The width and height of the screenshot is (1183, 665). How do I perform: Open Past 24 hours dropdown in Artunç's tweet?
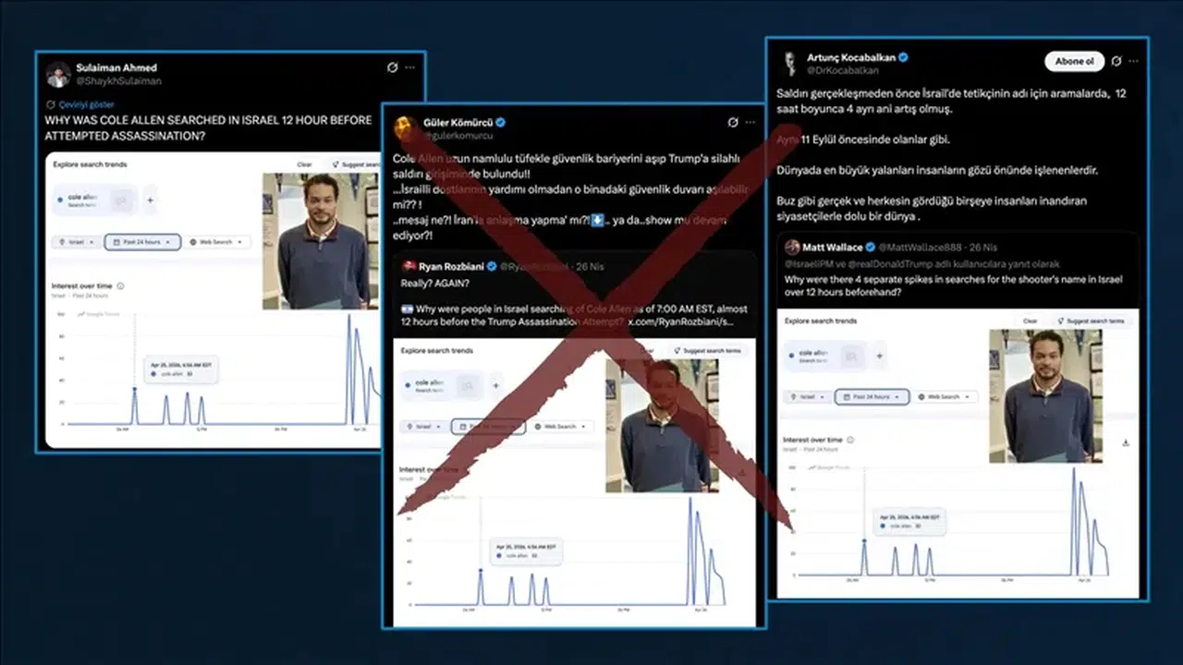(872, 396)
